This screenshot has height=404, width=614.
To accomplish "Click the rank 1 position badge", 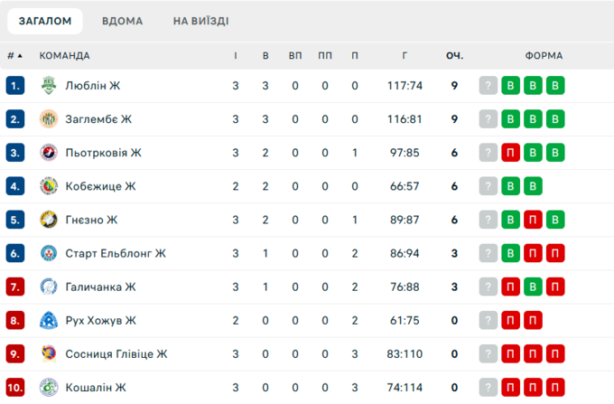I will pyautogui.click(x=14, y=87).
